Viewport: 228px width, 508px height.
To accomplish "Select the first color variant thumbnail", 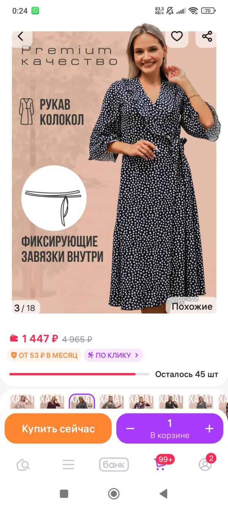I will (x=22, y=402).
